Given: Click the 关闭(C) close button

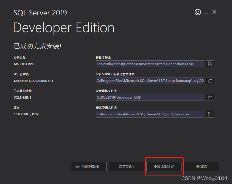Looking at the screenshot, I should [x=202, y=167].
